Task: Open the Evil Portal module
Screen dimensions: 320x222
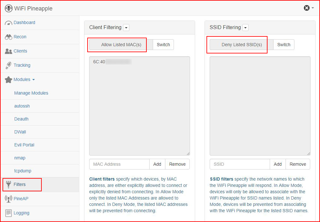Action: pos(24,145)
